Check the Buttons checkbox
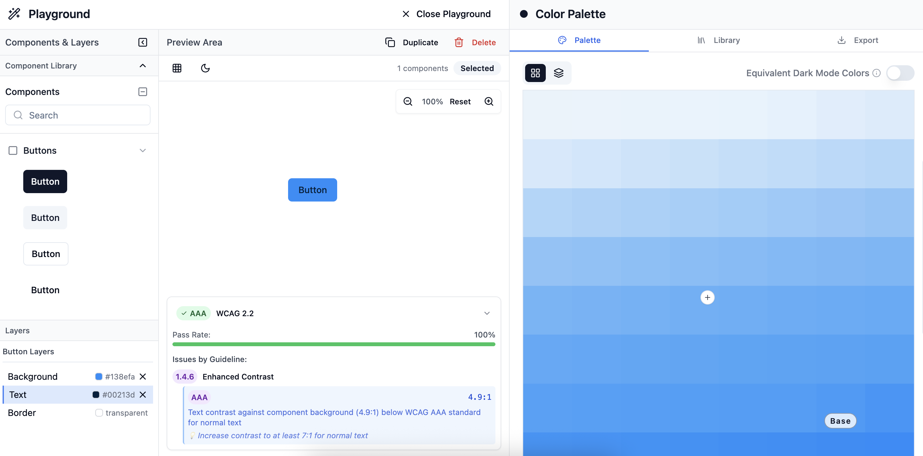Image resolution: width=923 pixels, height=456 pixels. pyautogui.click(x=13, y=150)
